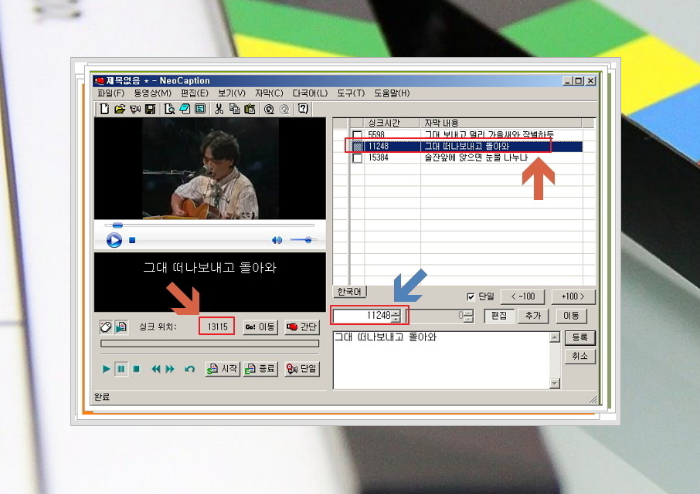
Task: Click the 편집 button
Action: (x=499, y=316)
